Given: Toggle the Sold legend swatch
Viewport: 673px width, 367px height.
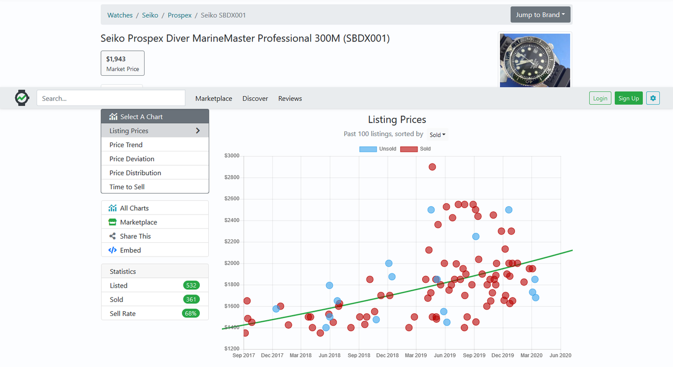Looking at the screenshot, I should 409,149.
